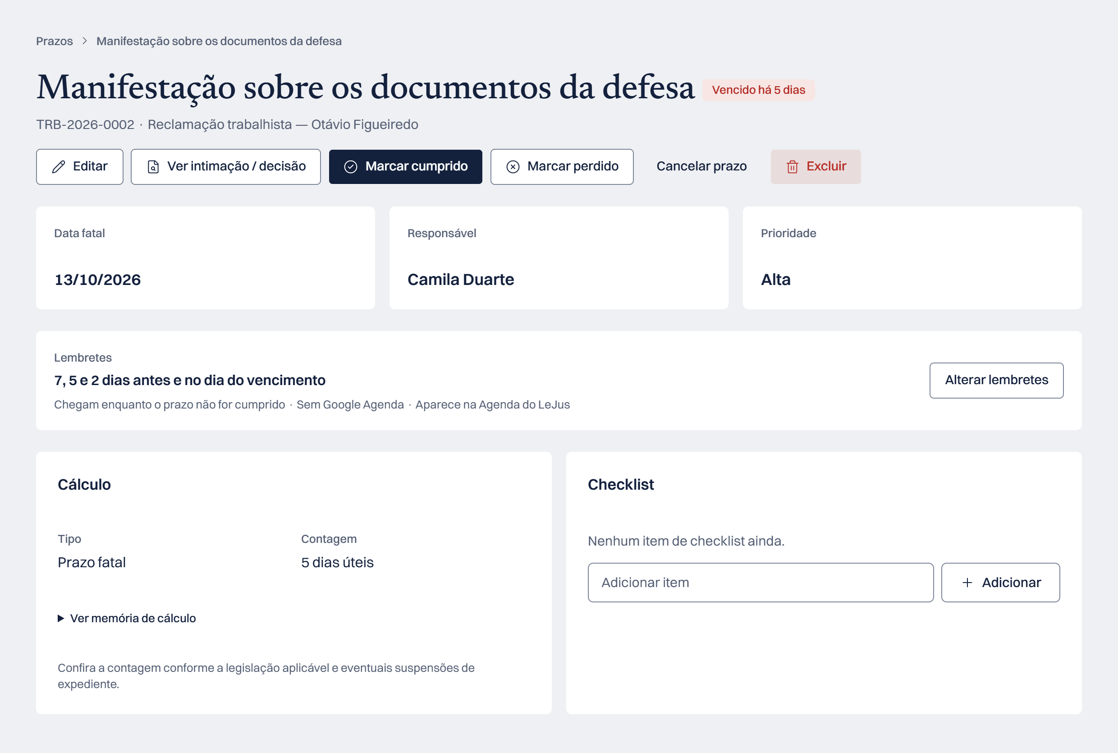Click the value Prazo fatal
The image size is (1118, 753).
click(92, 562)
